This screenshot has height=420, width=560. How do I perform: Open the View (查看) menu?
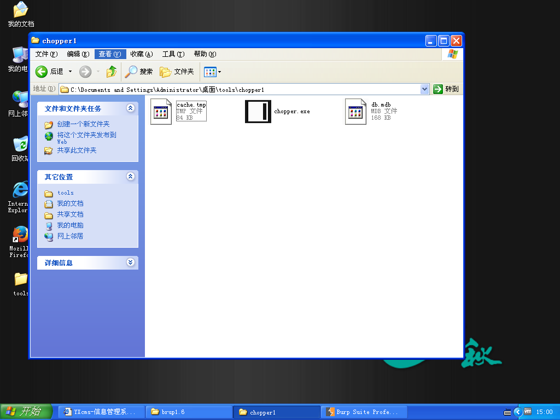click(x=110, y=54)
